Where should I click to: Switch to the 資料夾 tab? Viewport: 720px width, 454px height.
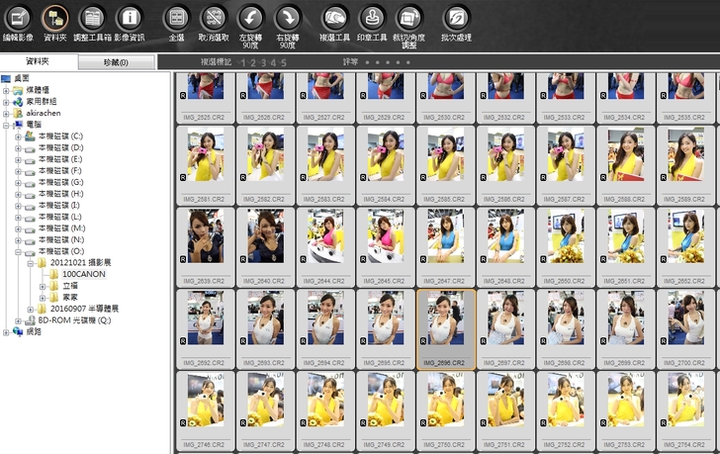click(38, 62)
